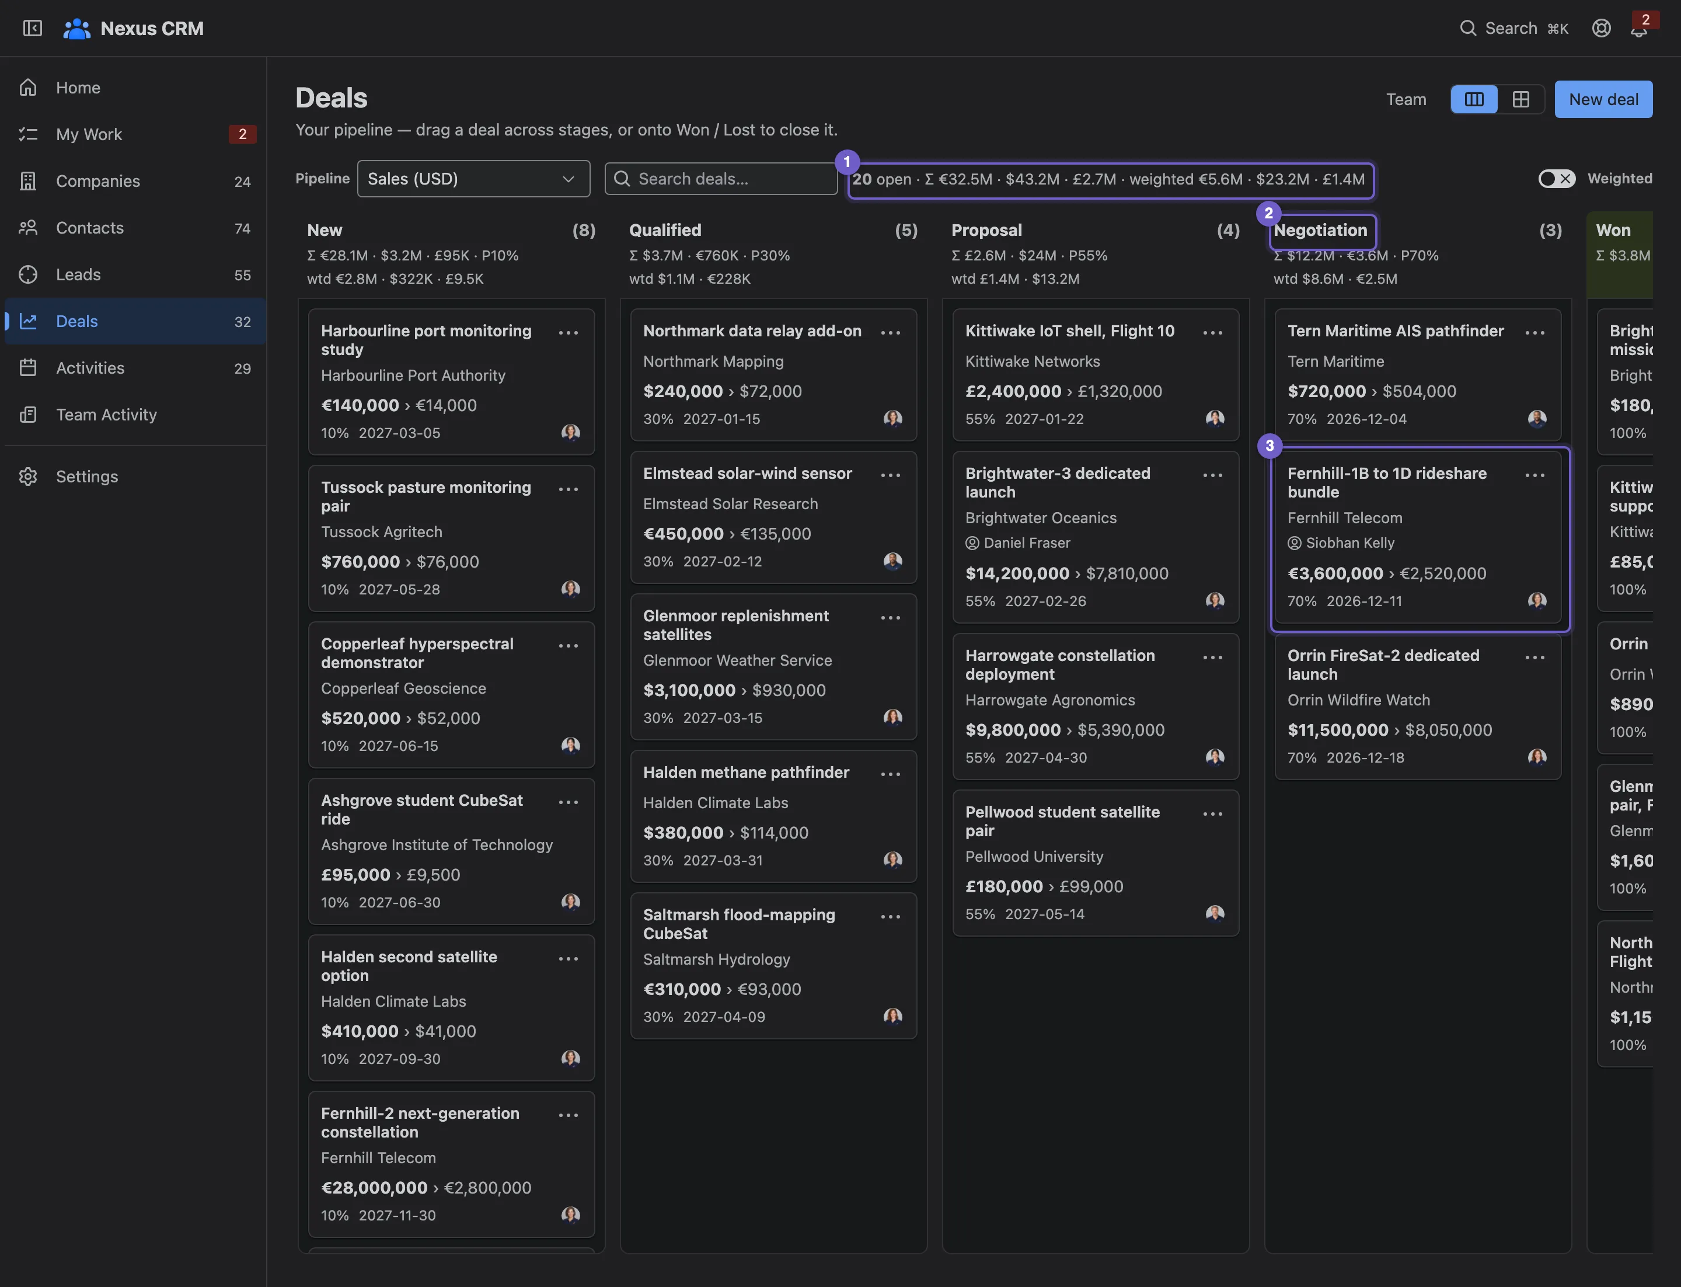Viewport: 1681px width, 1287px height.
Task: Open the notifications bell
Action: [x=1639, y=29]
